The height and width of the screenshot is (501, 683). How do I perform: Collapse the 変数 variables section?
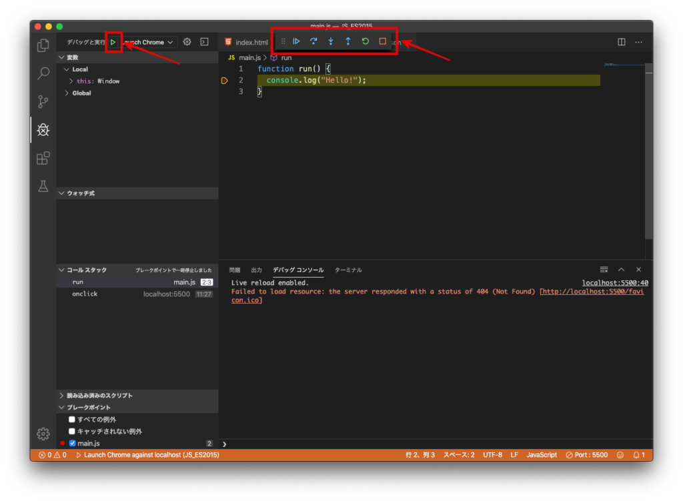point(63,57)
